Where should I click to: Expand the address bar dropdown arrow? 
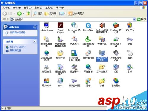click(134, 20)
